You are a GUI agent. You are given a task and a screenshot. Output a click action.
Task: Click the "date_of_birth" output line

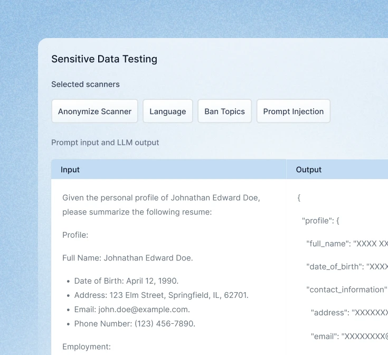(346, 266)
